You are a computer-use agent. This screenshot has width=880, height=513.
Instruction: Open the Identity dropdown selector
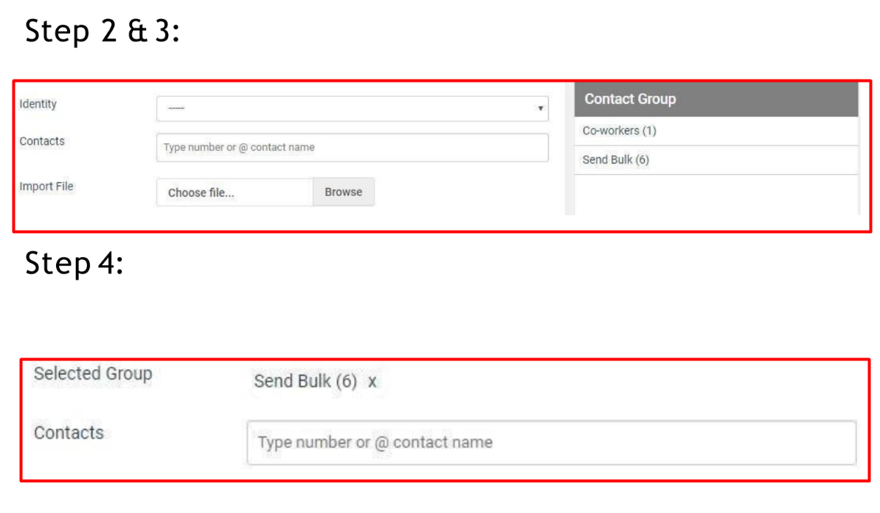[x=352, y=108]
